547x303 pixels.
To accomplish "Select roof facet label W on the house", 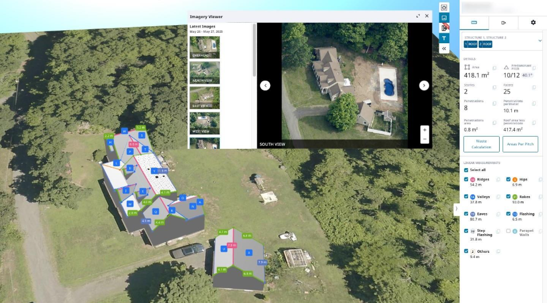I will [124, 131].
